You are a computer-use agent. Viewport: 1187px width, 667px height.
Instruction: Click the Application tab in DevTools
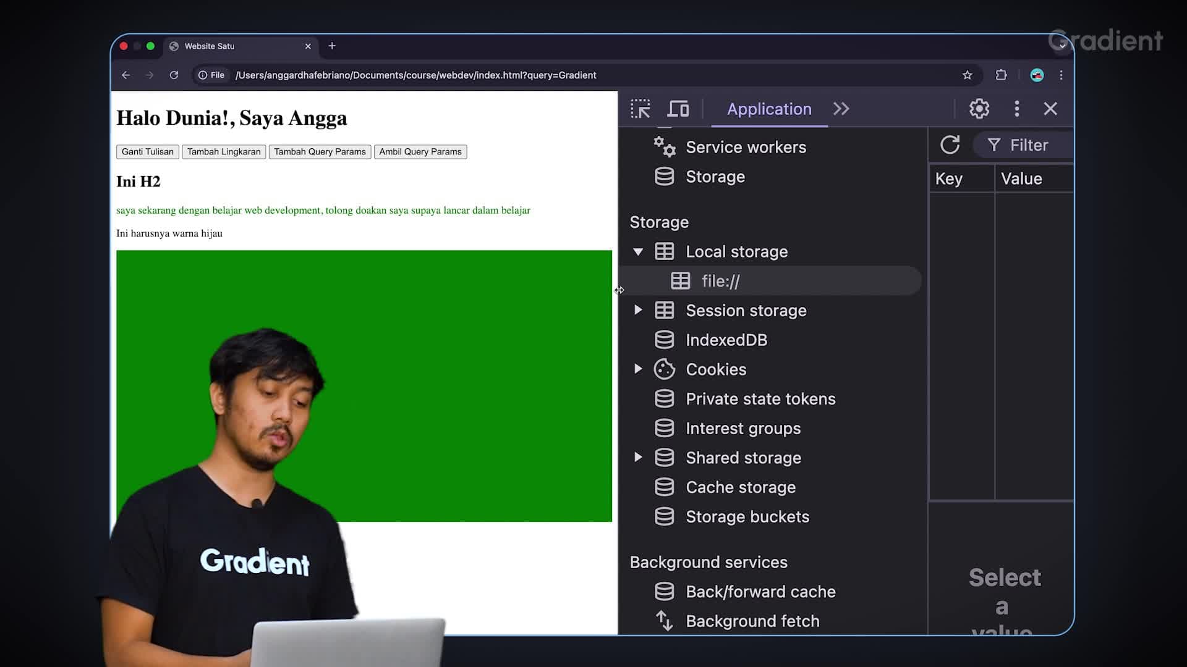tap(770, 108)
